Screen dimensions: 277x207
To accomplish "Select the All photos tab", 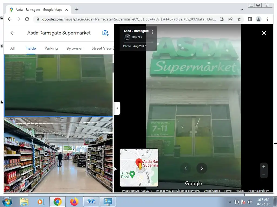I will [x=12, y=49].
